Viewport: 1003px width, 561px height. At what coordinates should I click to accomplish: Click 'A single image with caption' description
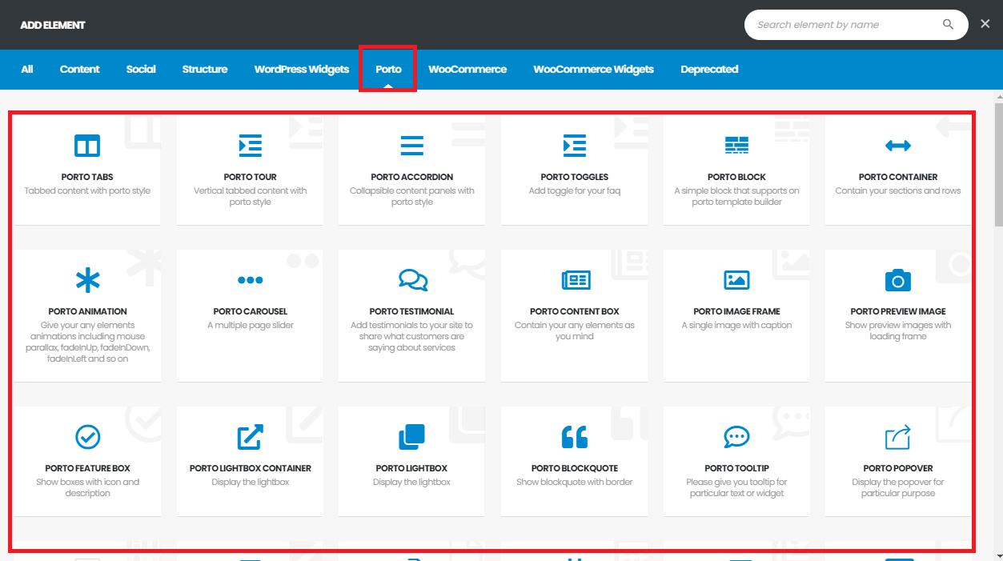(x=736, y=325)
